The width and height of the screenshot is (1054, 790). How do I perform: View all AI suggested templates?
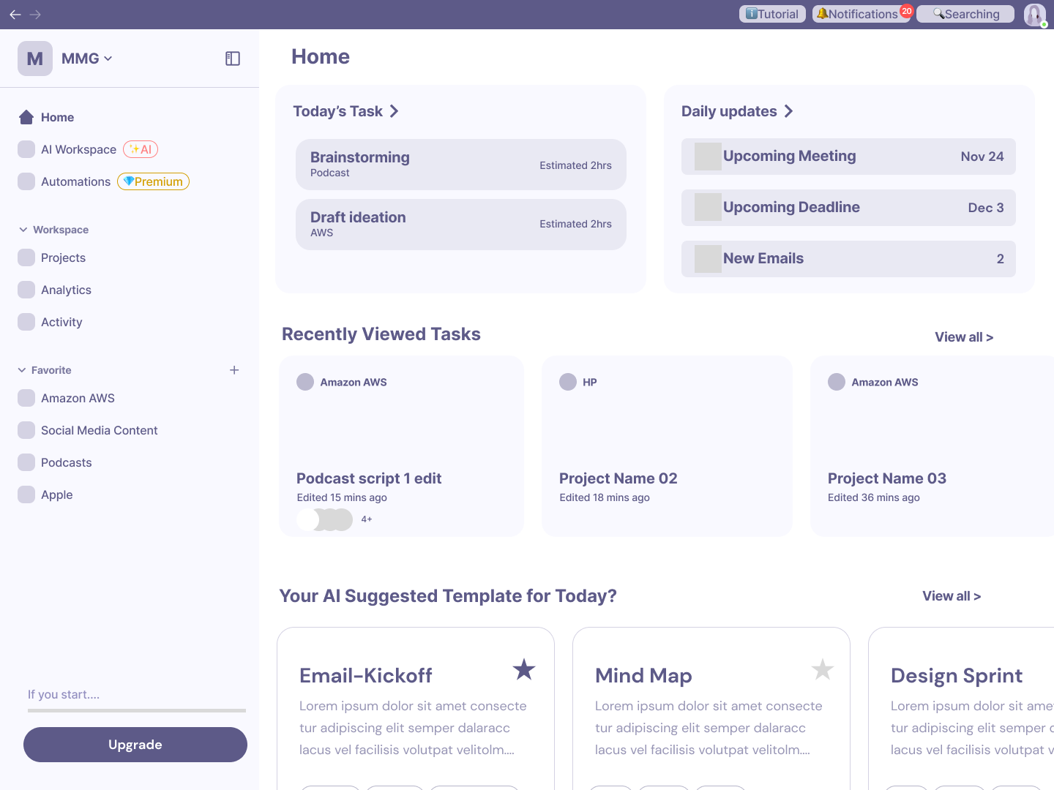coord(952,596)
